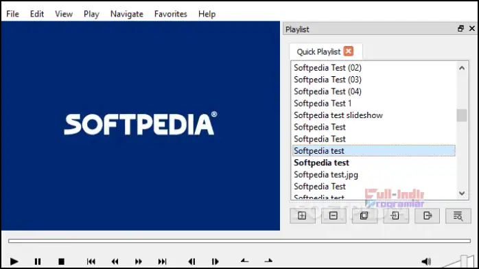This screenshot has height=269, width=479.
Task: Add item with playlist plus button
Action: point(302,215)
